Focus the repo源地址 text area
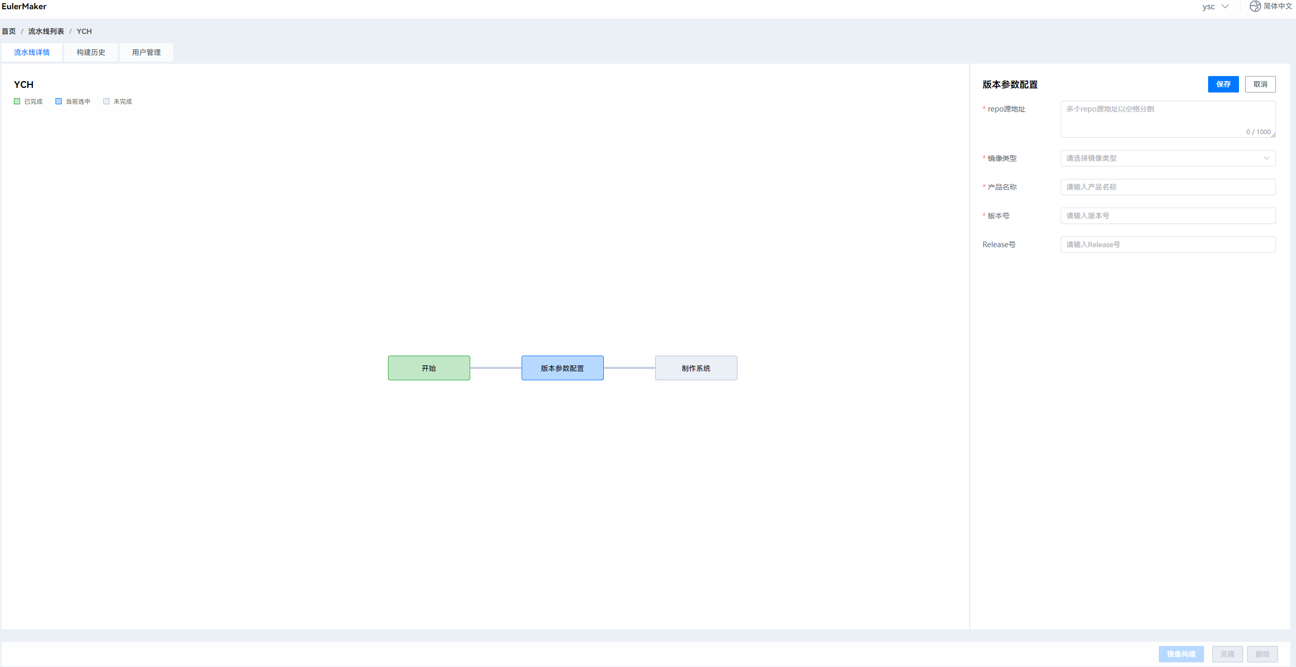The image size is (1296, 667). 1167,119
